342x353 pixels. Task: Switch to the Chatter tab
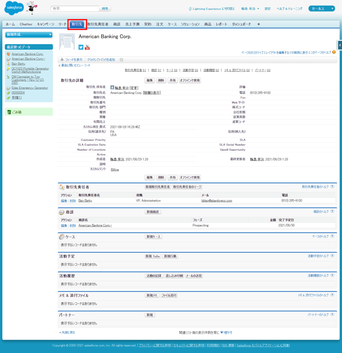pos(26,24)
